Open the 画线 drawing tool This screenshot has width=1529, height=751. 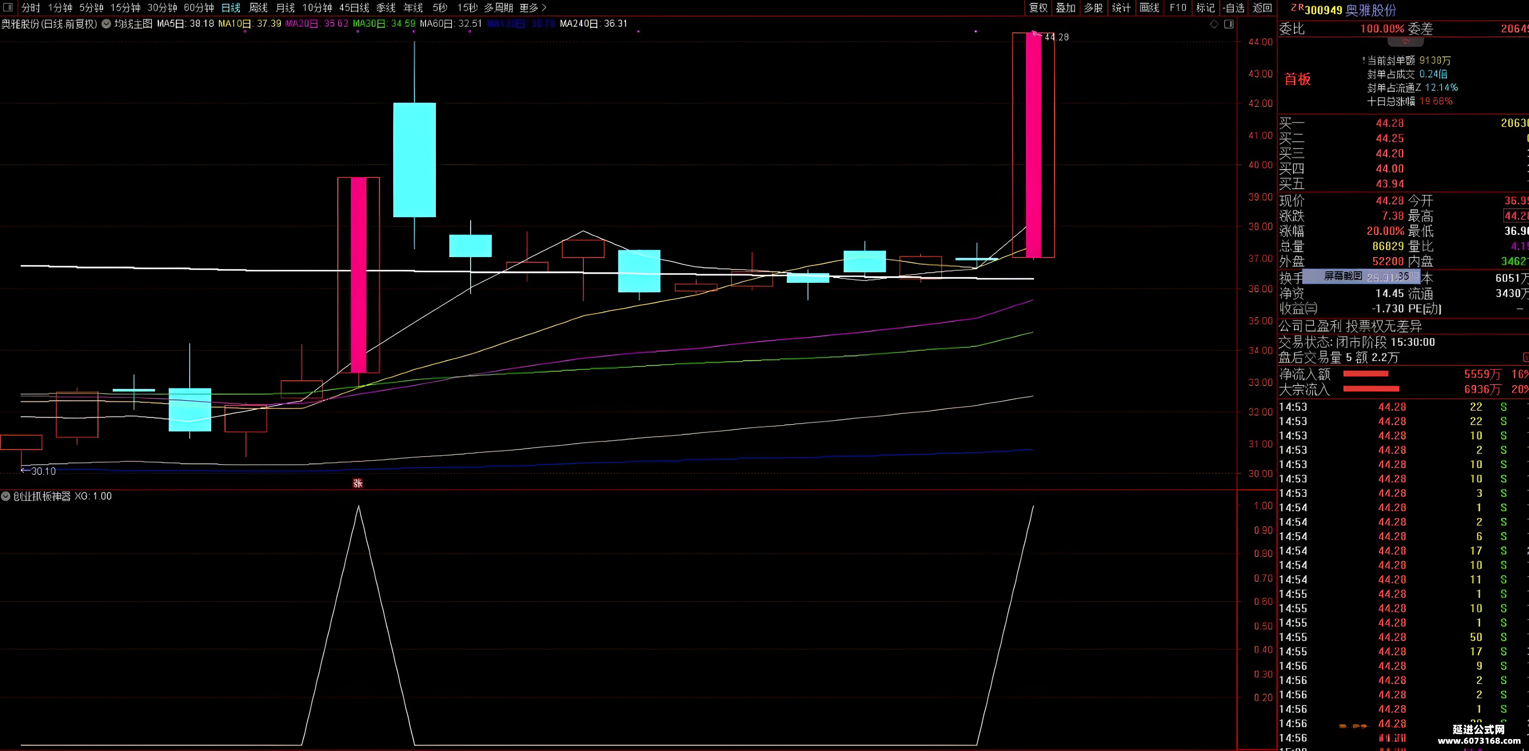[1149, 8]
